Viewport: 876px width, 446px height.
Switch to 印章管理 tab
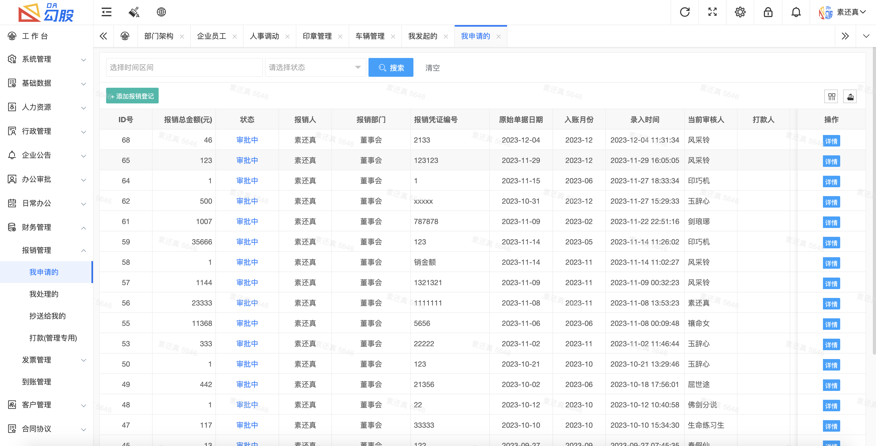317,36
